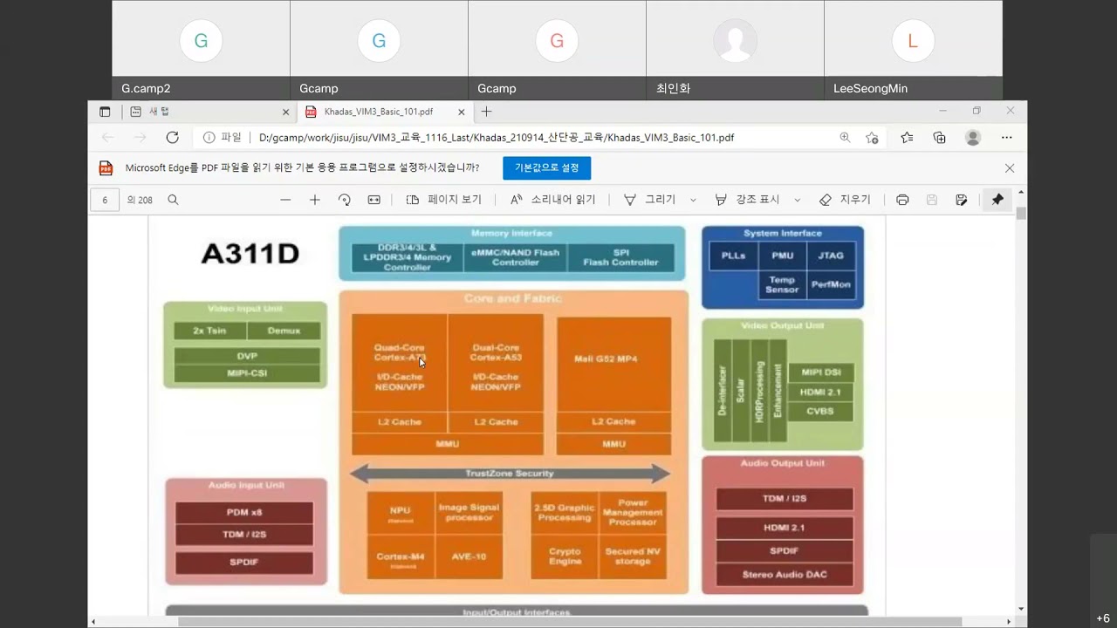Open the 페이지 보기 page view option

click(x=444, y=200)
